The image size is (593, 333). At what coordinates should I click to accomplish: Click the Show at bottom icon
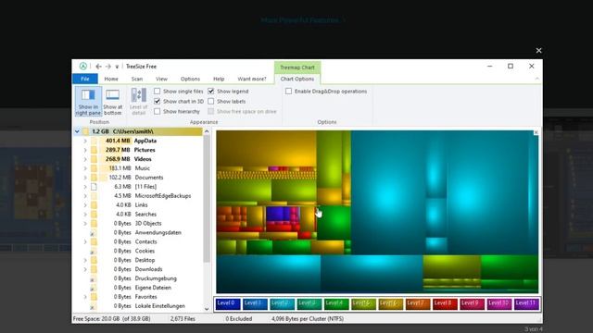click(x=112, y=94)
